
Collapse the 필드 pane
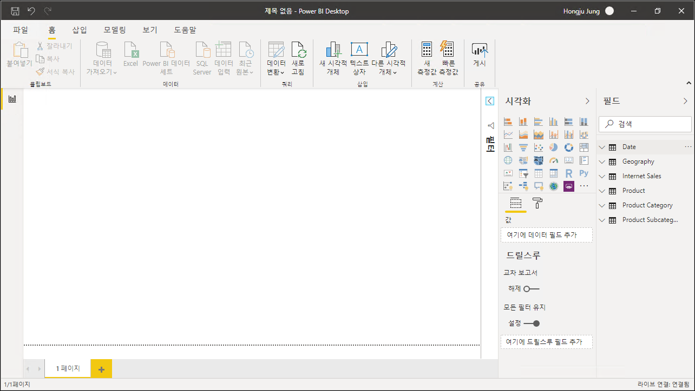[685, 101]
